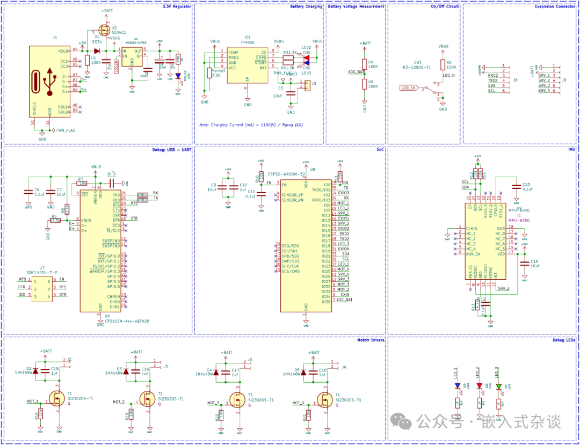Select the C14 10uf capacitor
The width and height of the screenshot is (580, 445).
tap(525, 264)
